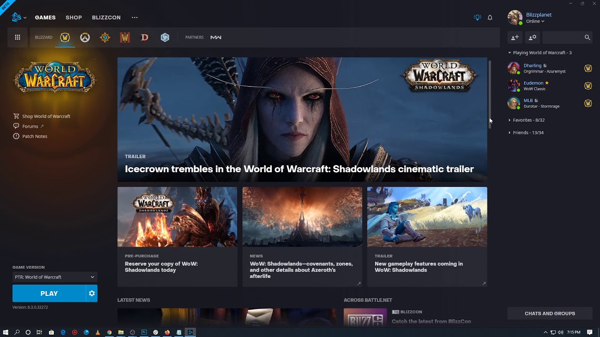This screenshot has width=600, height=337.
Task: Select the Heroes of the Storm icon
Action: click(165, 37)
